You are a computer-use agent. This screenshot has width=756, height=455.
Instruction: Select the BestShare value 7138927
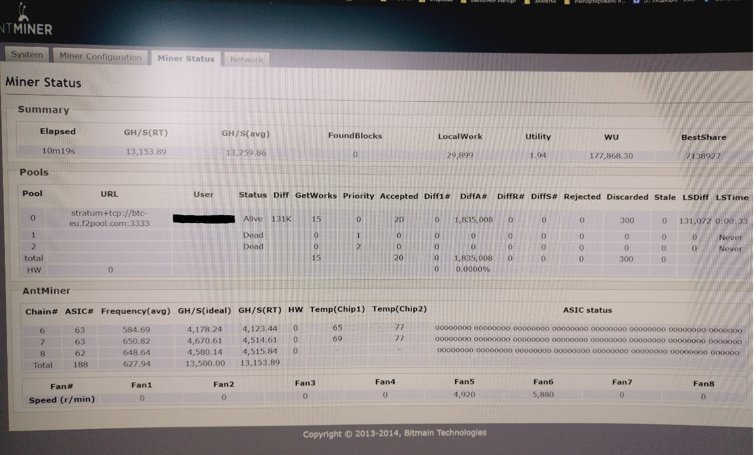pos(703,156)
